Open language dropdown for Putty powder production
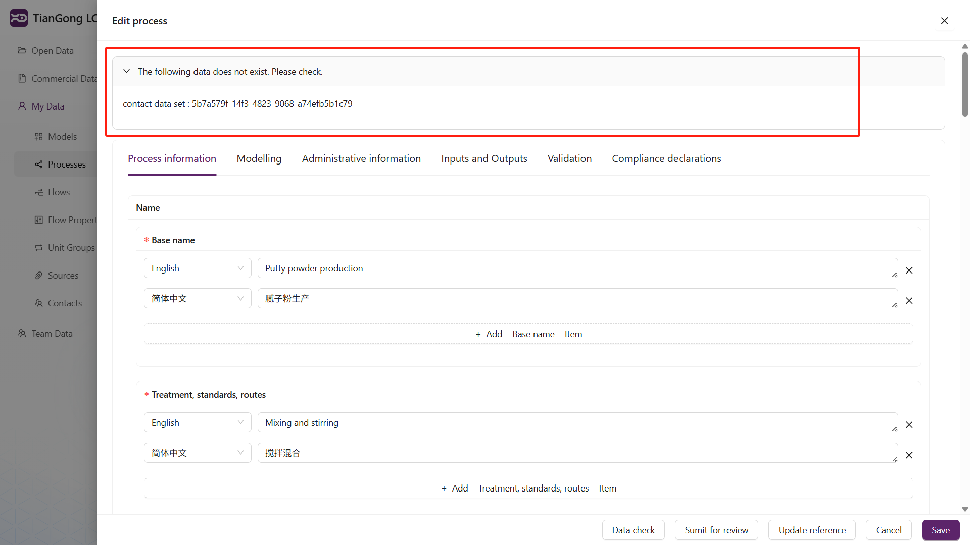The height and width of the screenshot is (545, 970). point(197,268)
